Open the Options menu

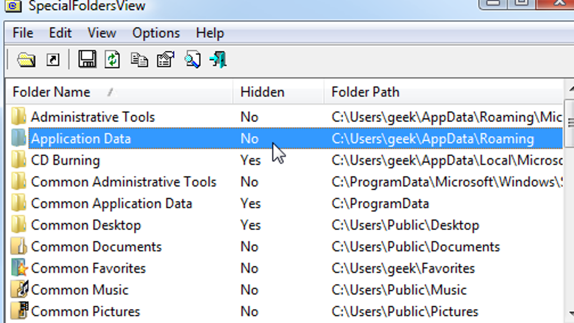point(156,33)
